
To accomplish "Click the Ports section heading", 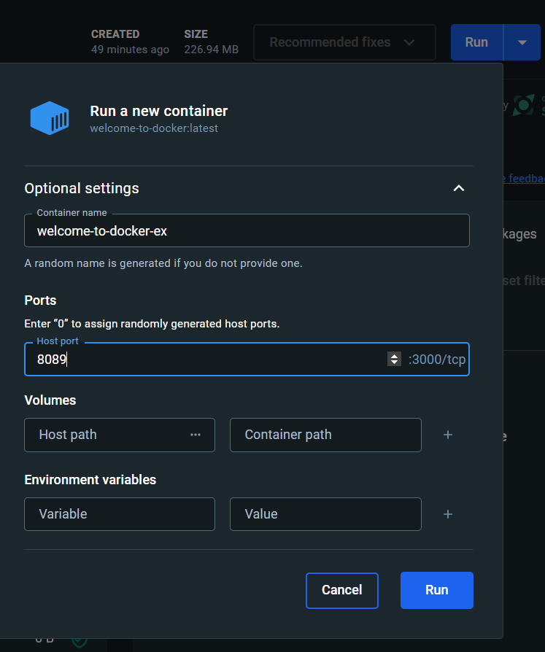I will (x=40, y=300).
